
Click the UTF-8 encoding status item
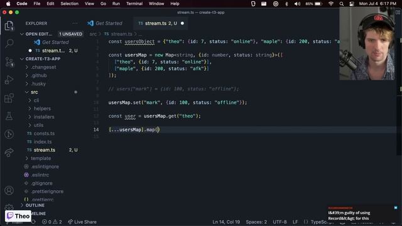click(x=280, y=222)
